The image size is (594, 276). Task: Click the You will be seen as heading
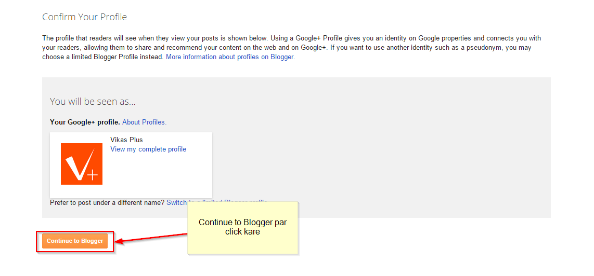click(93, 102)
